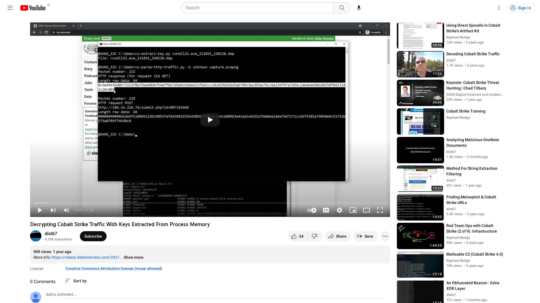Toggle closed captions CC button
The width and height of the screenshot is (540, 303).
click(326, 210)
